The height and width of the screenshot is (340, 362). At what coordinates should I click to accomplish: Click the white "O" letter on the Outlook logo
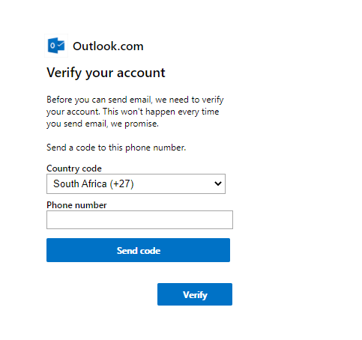coord(52,46)
